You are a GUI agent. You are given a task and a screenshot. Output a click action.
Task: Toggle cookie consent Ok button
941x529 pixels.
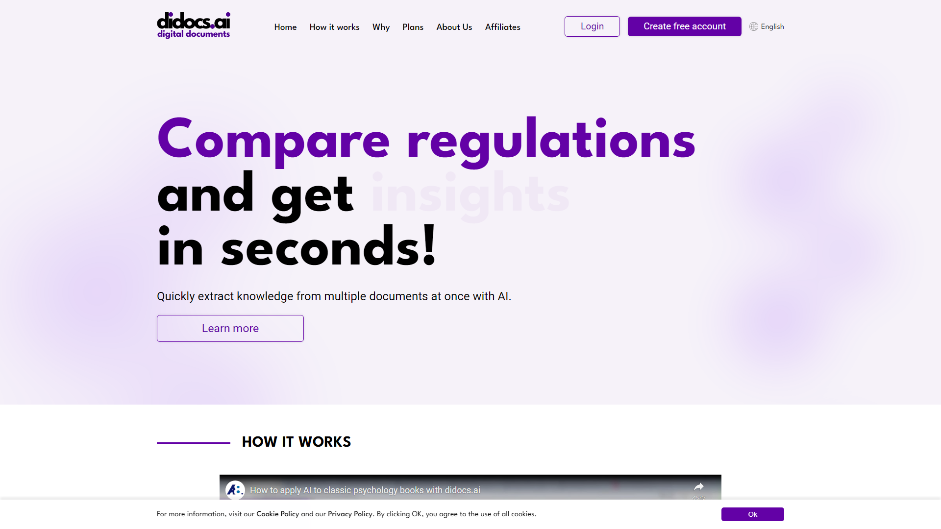click(x=752, y=513)
